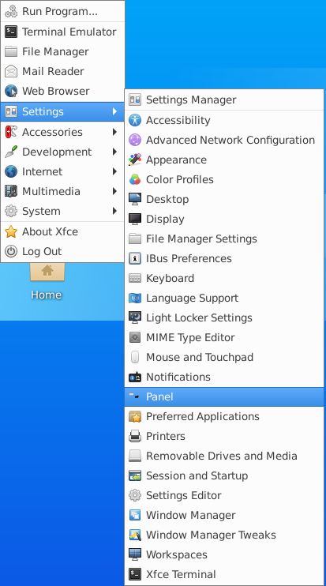Open File Manager Settings entry
This screenshot has width=326, height=586.
224,239
